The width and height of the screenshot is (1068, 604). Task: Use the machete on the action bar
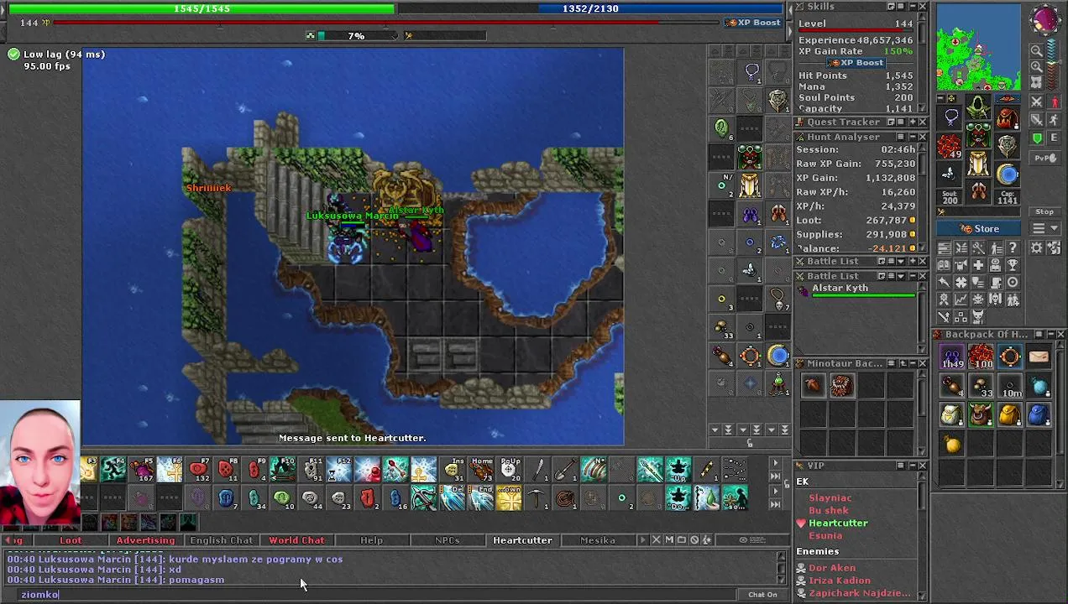coord(538,470)
